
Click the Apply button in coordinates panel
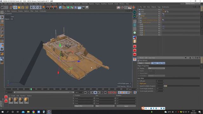(x=126, y=106)
